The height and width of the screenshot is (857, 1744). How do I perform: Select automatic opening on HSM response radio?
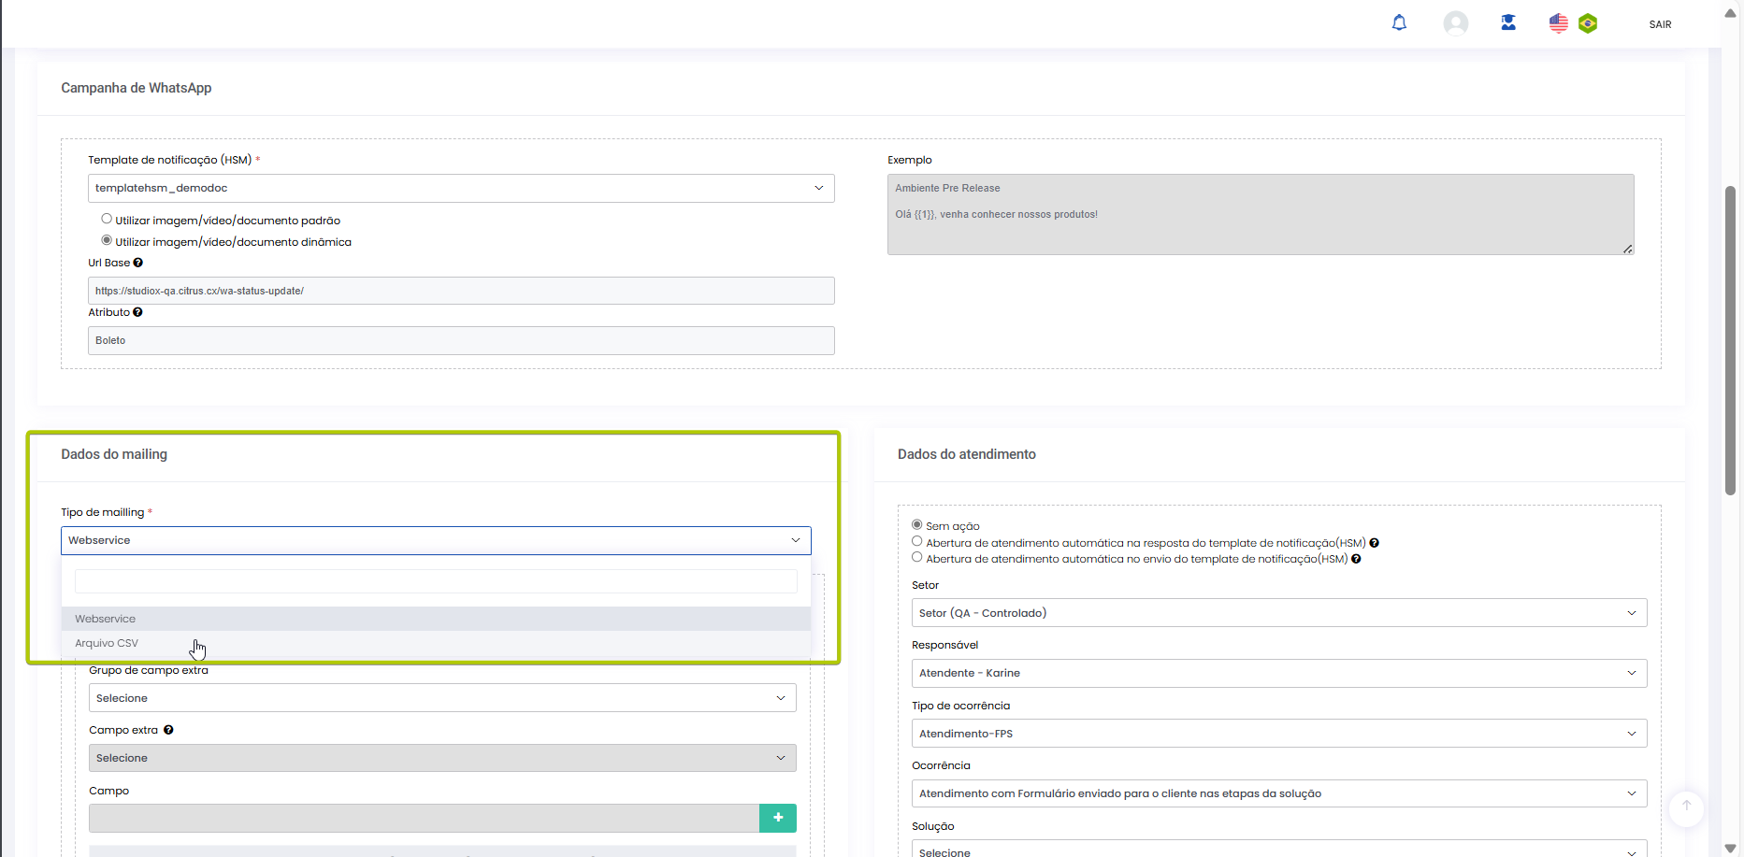coord(917,542)
